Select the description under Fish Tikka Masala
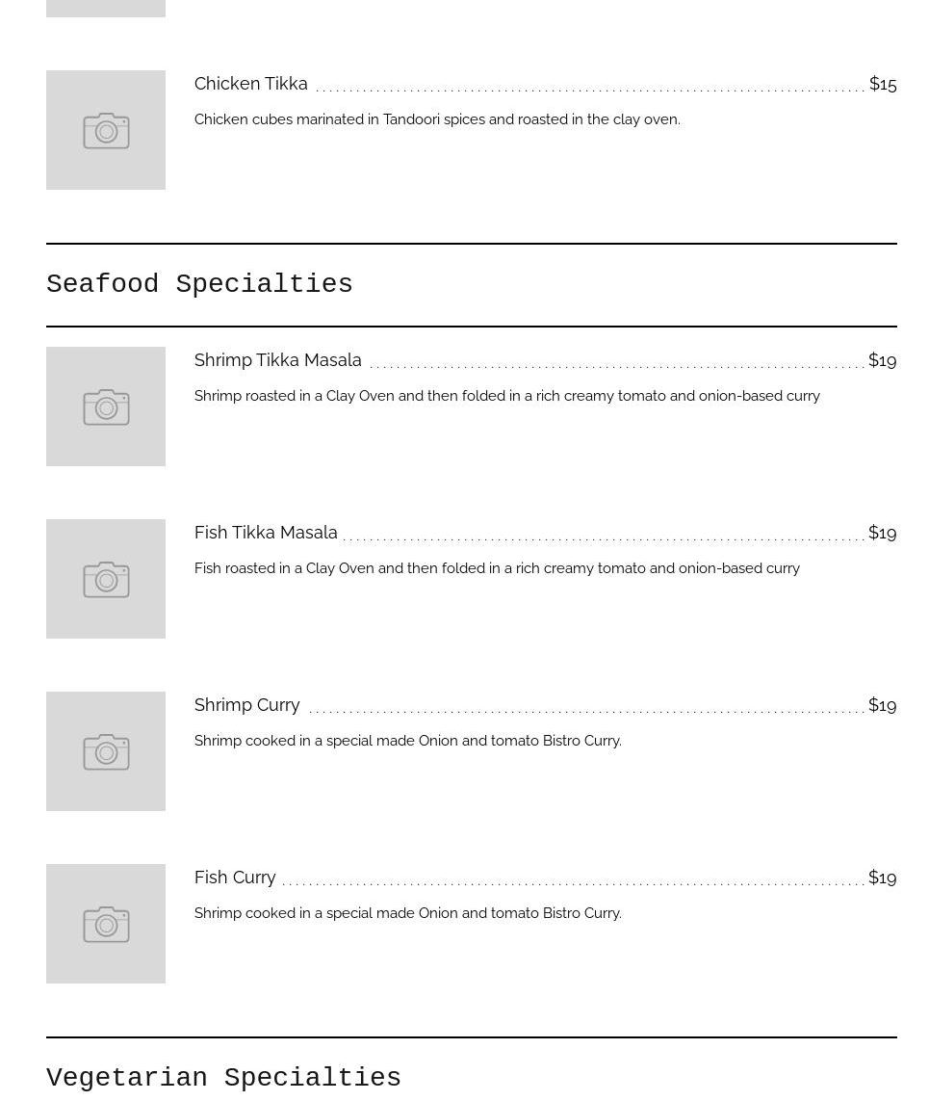 point(497,568)
